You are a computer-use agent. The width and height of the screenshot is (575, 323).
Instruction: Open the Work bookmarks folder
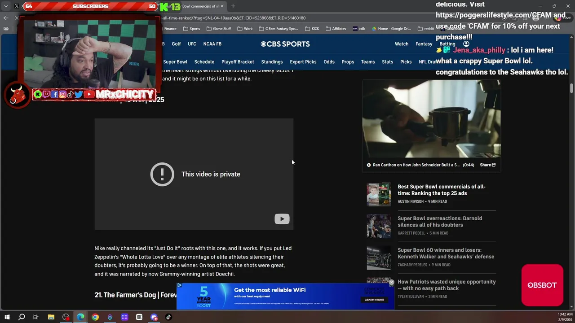[x=245, y=29]
